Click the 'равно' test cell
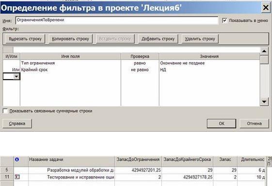This screenshot has height=186, width=272. coord(140,63)
